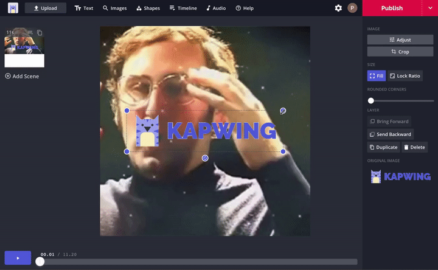Viewport: 438px width, 270px height.
Task: Click the Rounded Corners slider handle
Action: [x=371, y=100]
